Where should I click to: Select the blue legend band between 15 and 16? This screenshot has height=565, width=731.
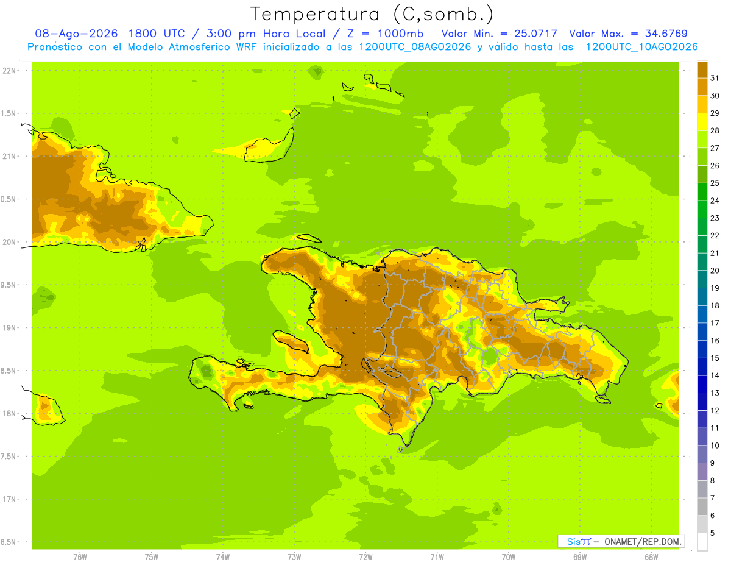point(702,349)
